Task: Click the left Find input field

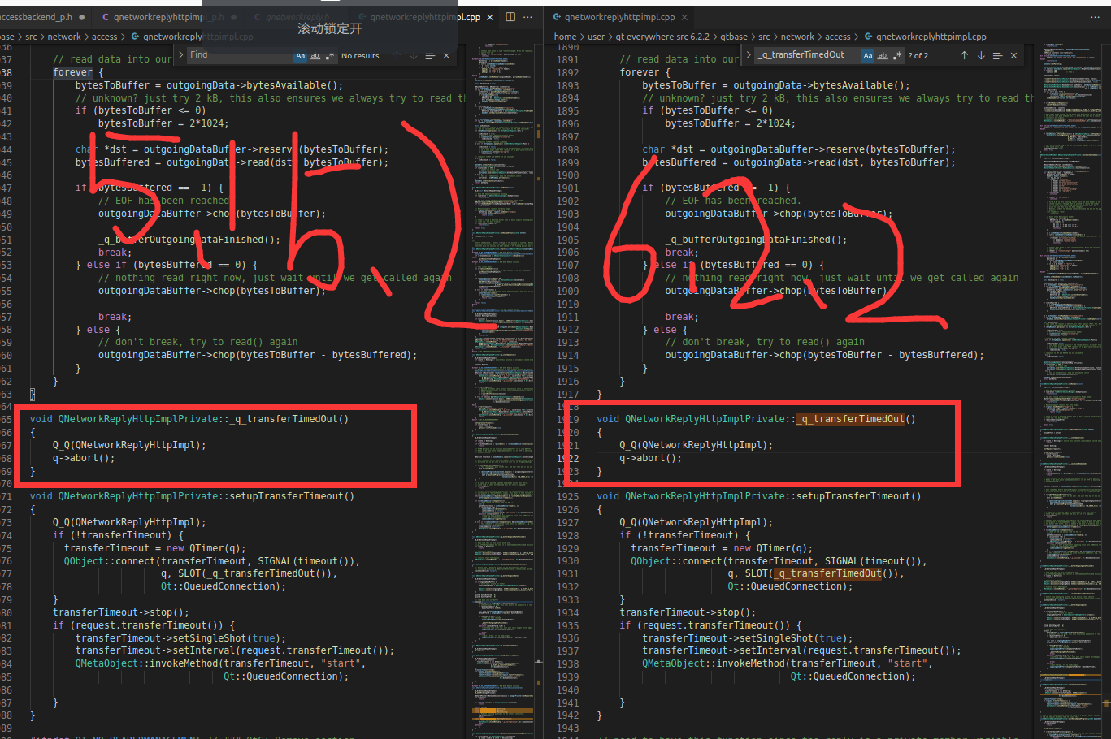Action: click(x=240, y=55)
